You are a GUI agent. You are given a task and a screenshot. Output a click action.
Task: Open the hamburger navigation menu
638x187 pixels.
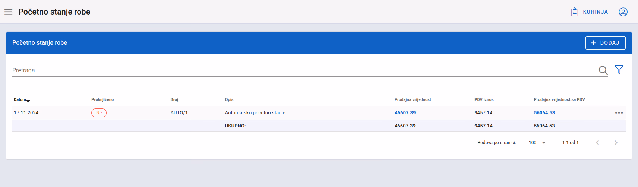9,12
